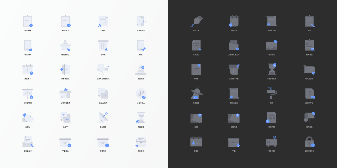This screenshot has height=168, width=337.
Task: Select the 没有消息 mailbox icon
Action: 310,117
